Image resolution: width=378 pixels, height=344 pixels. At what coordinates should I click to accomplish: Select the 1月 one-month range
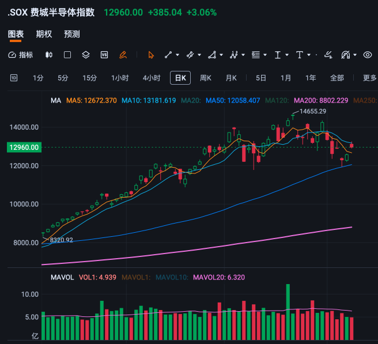click(x=286, y=78)
